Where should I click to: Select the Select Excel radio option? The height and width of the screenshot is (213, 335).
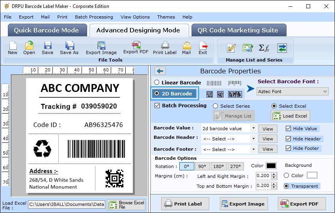coord(274,106)
